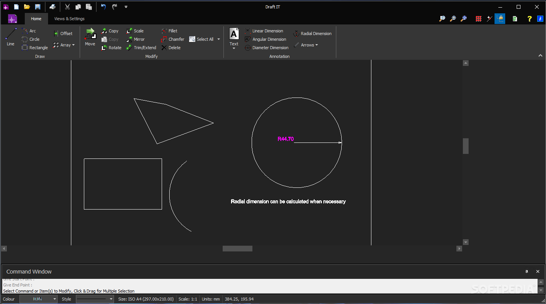The image size is (546, 304).
Task: Switch to the Home tab
Action: click(36, 19)
